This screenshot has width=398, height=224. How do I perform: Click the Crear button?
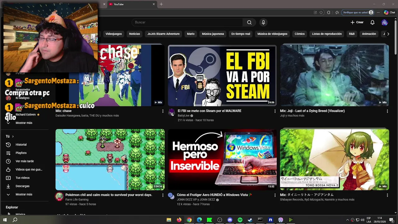click(357, 22)
